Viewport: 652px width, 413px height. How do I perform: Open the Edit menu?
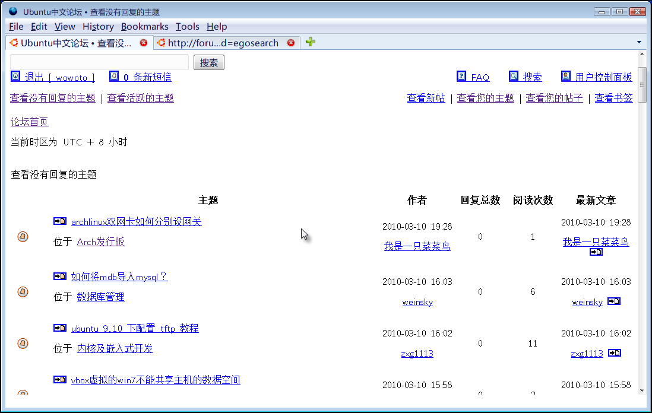39,27
